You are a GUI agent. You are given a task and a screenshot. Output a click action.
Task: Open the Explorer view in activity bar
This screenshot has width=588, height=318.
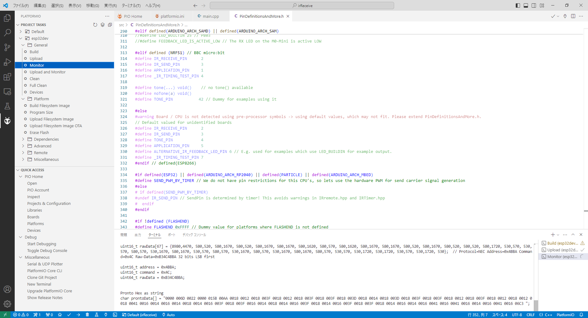7,18
